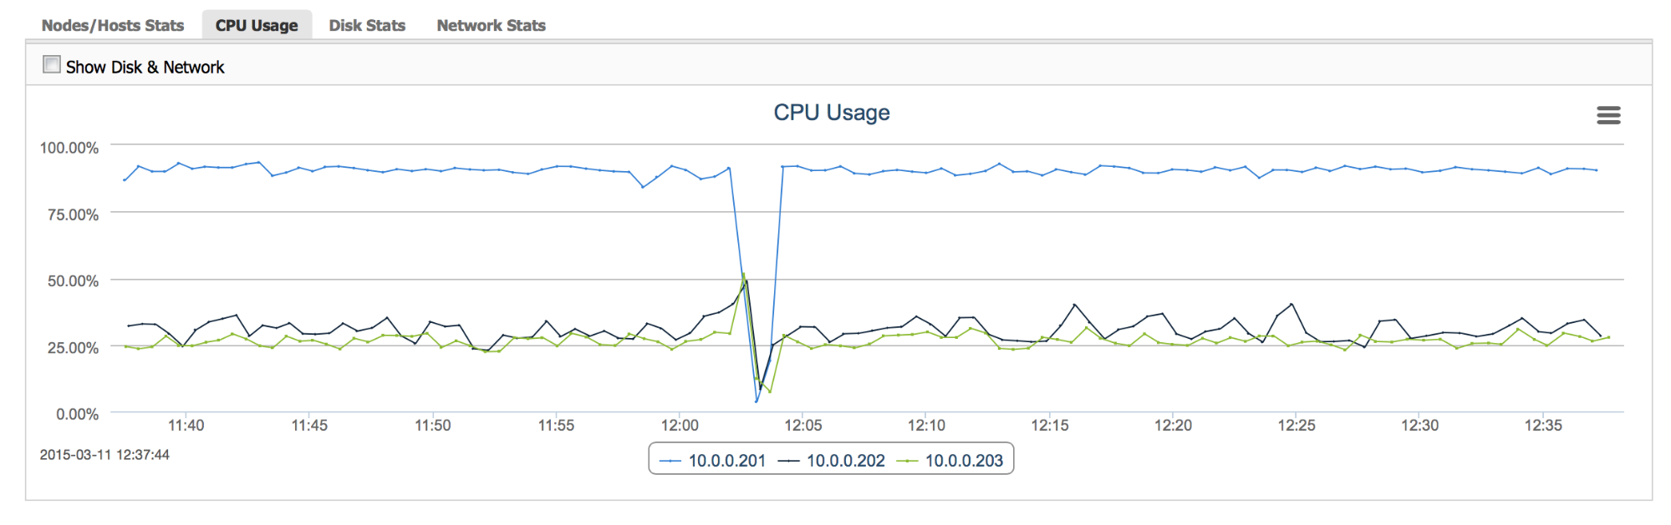Hide the 10.0.0.202 series via legend
This screenshot has width=1671, height=525.
coord(845,461)
